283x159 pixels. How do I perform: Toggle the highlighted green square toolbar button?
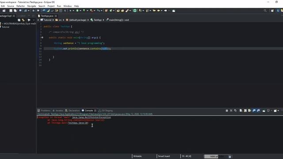click(135, 11)
